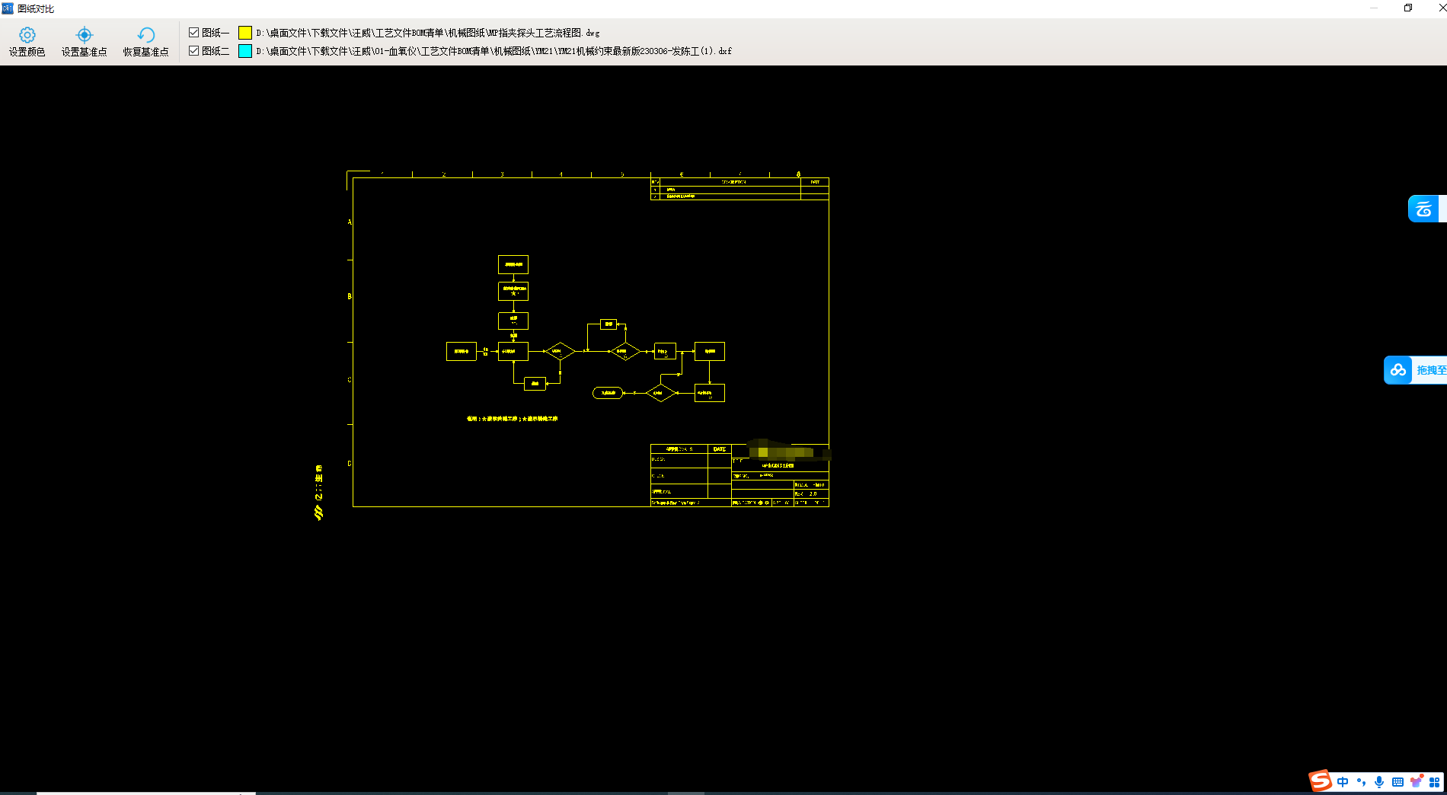Viewport: 1447px width, 795px height.
Task: Restore the window with the restore button
Action: [x=1408, y=8]
